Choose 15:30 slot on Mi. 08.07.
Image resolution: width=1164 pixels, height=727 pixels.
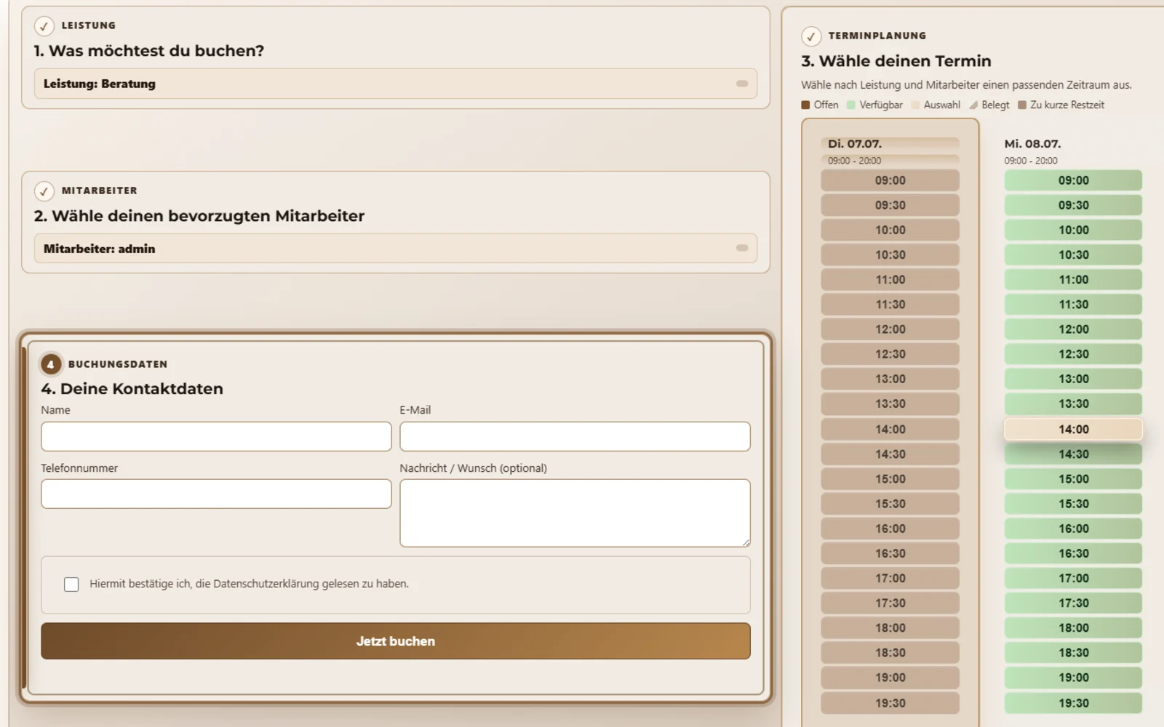1073,504
